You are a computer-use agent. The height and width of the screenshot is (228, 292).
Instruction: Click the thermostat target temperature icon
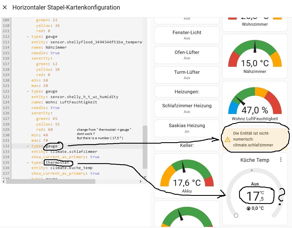click(x=248, y=208)
